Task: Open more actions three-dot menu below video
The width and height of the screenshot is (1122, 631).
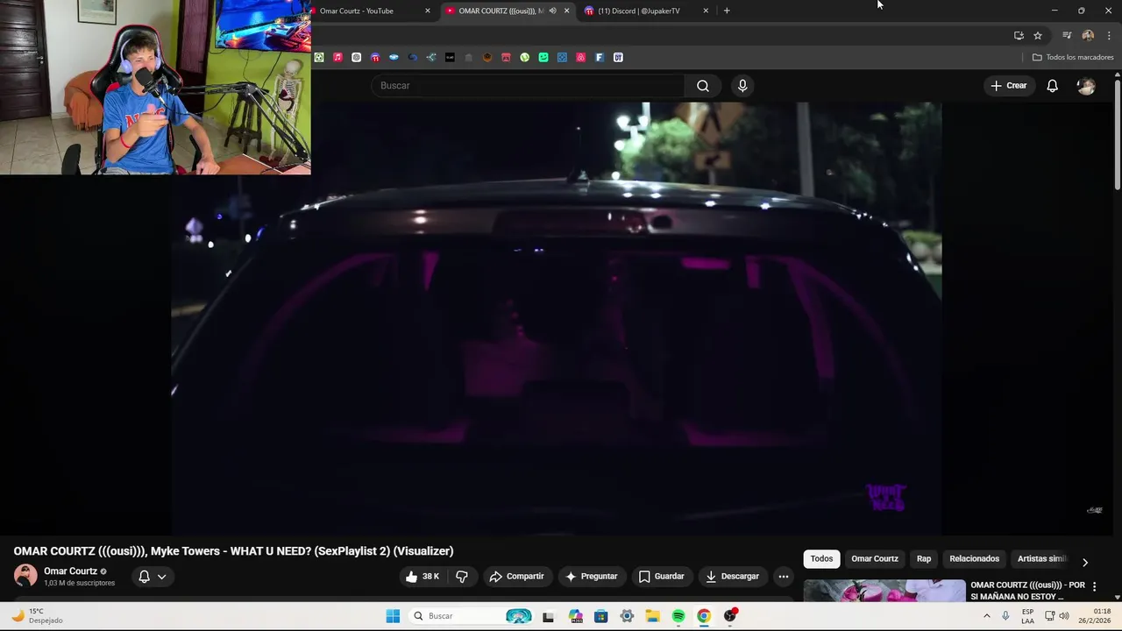Action: click(784, 577)
